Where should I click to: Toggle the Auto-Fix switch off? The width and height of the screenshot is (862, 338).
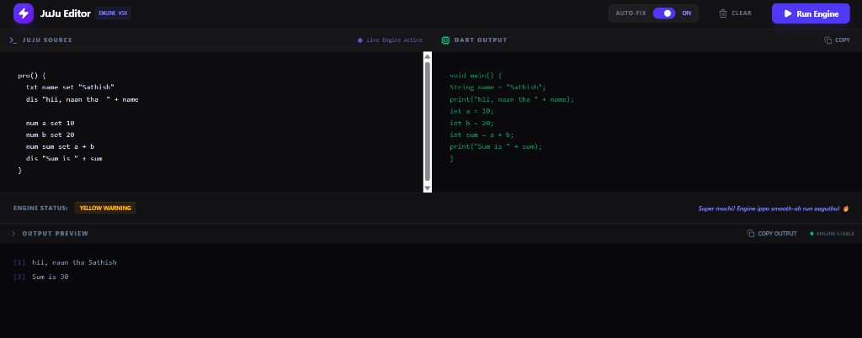click(x=664, y=13)
